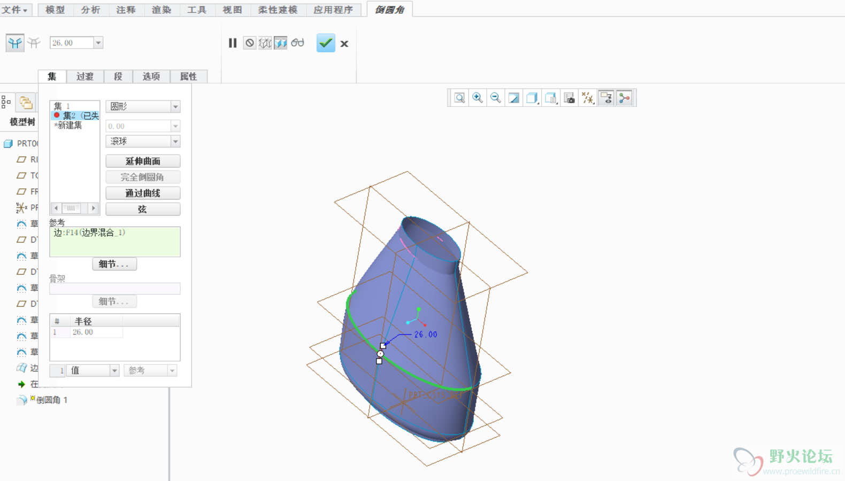The image size is (845, 481).
Task: Click the model tree settings icon
Action: [6, 102]
